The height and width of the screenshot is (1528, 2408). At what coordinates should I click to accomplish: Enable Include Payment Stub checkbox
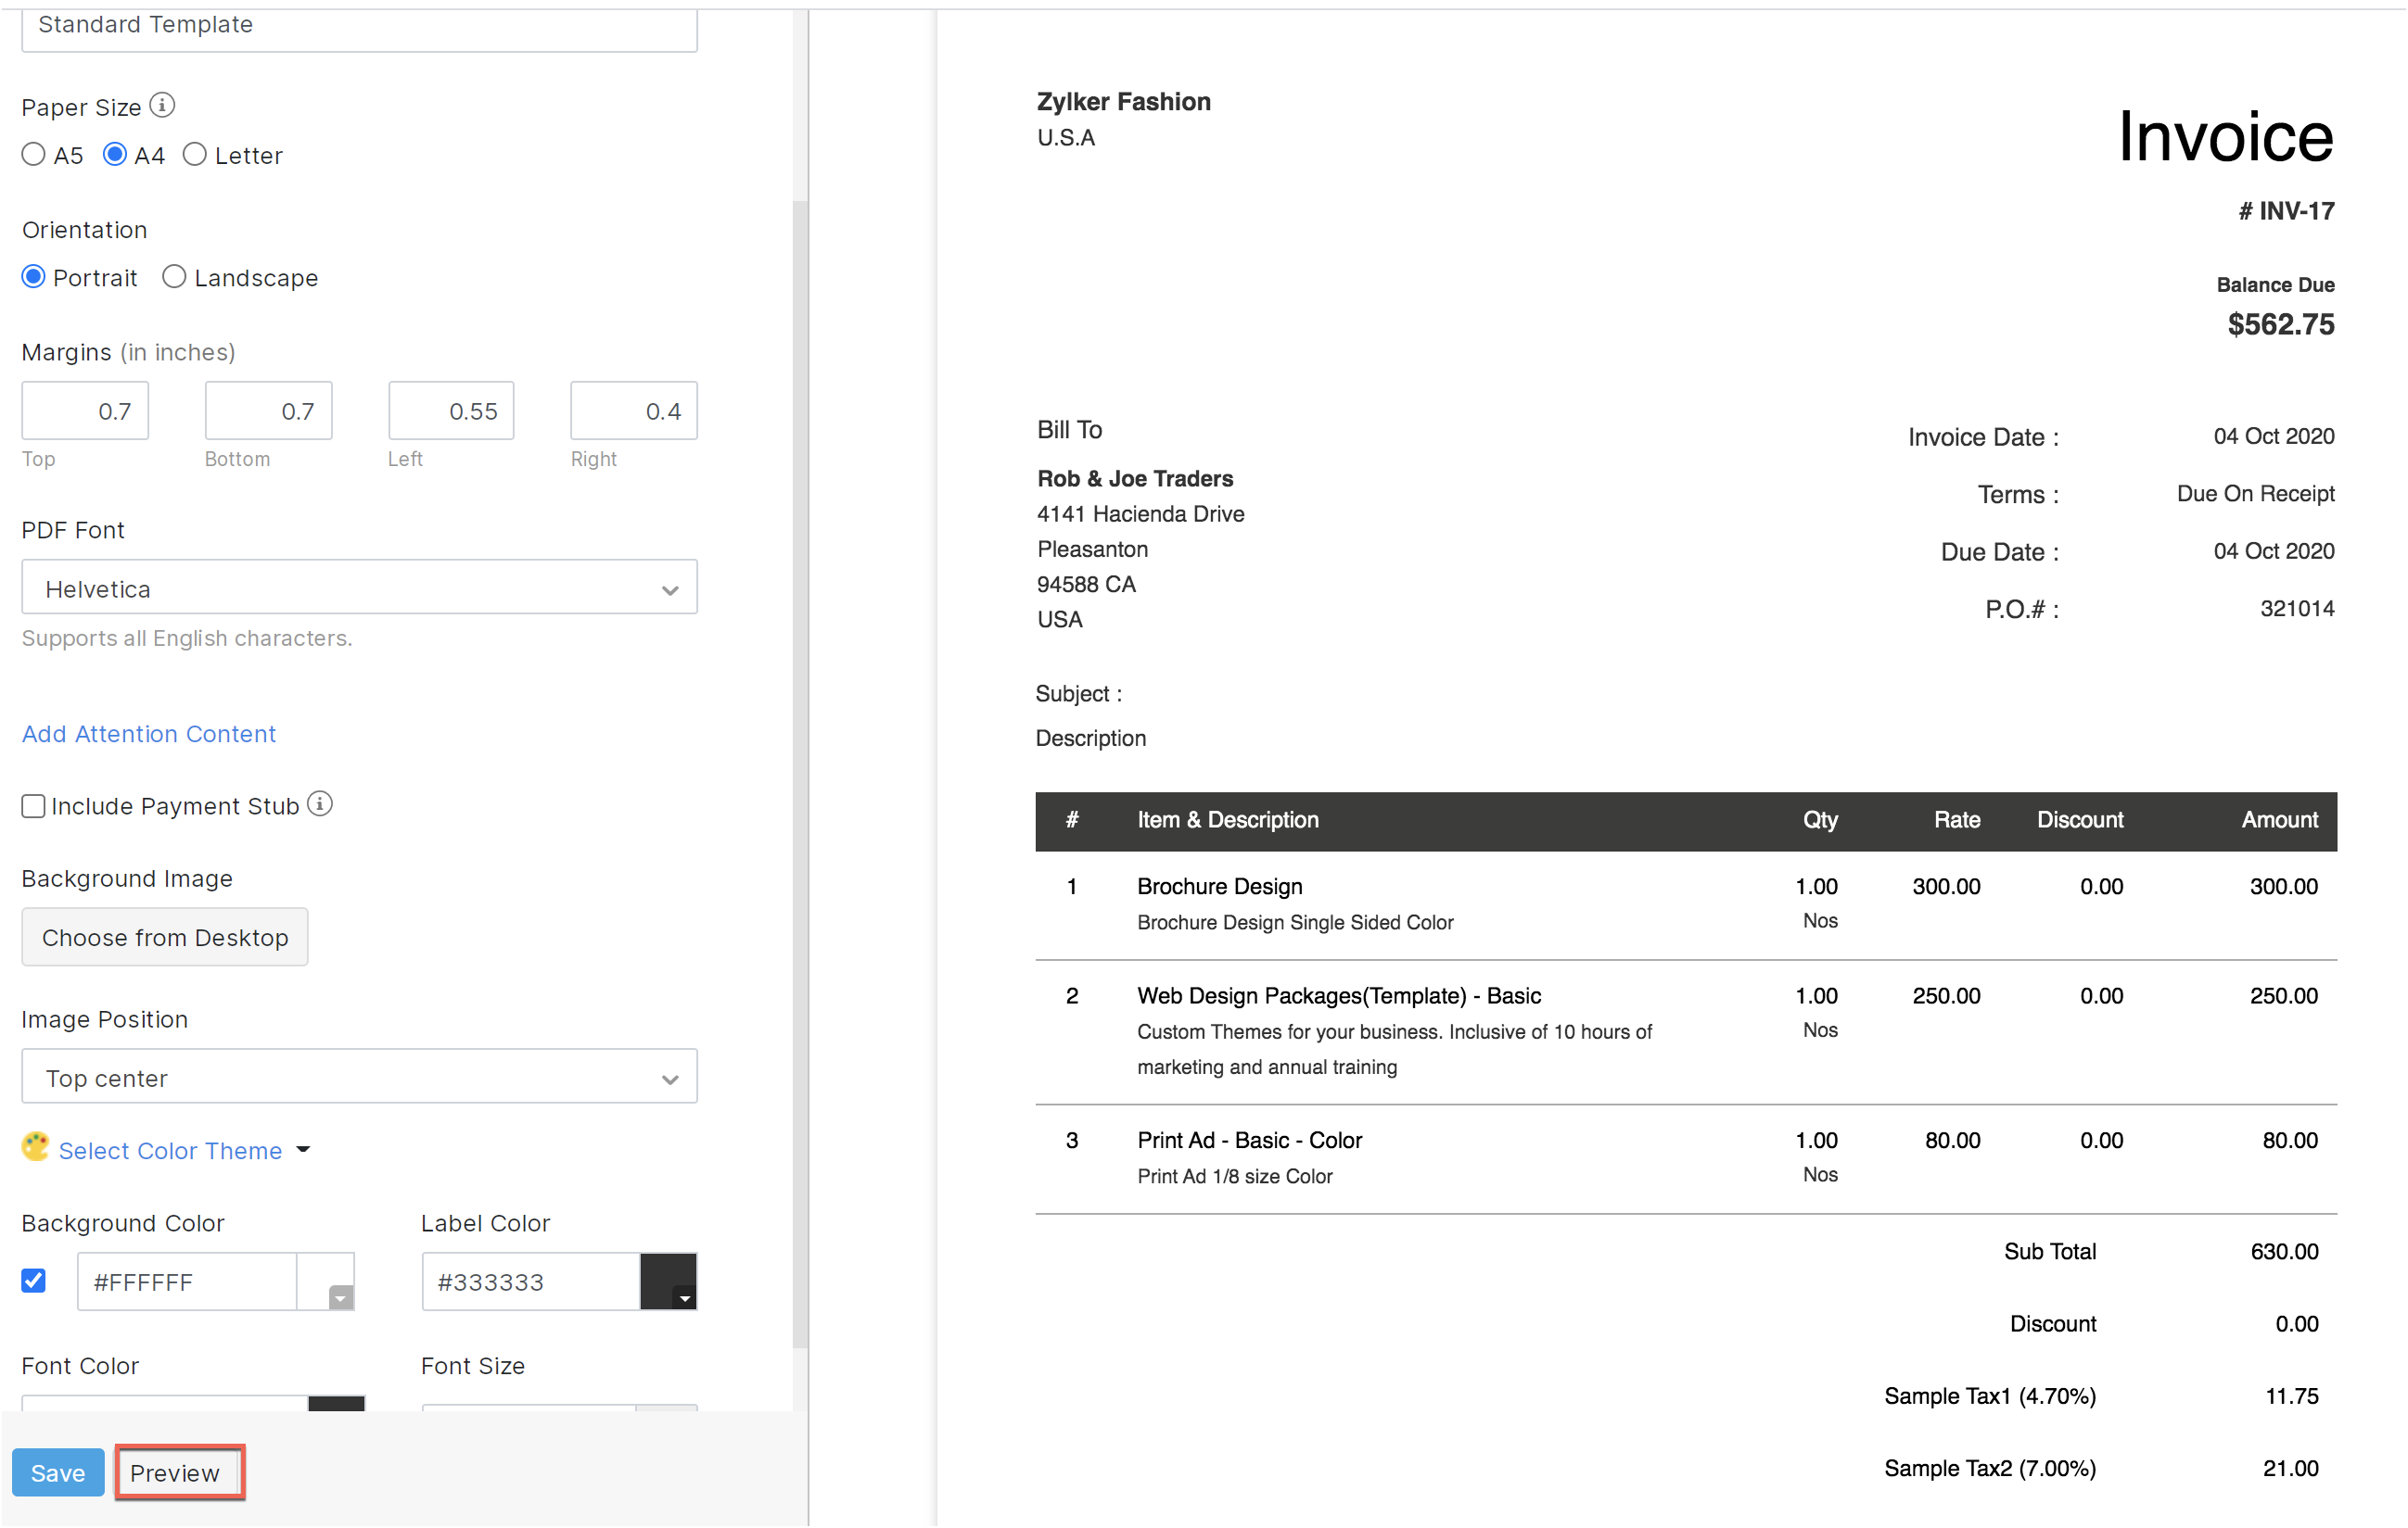click(x=34, y=806)
